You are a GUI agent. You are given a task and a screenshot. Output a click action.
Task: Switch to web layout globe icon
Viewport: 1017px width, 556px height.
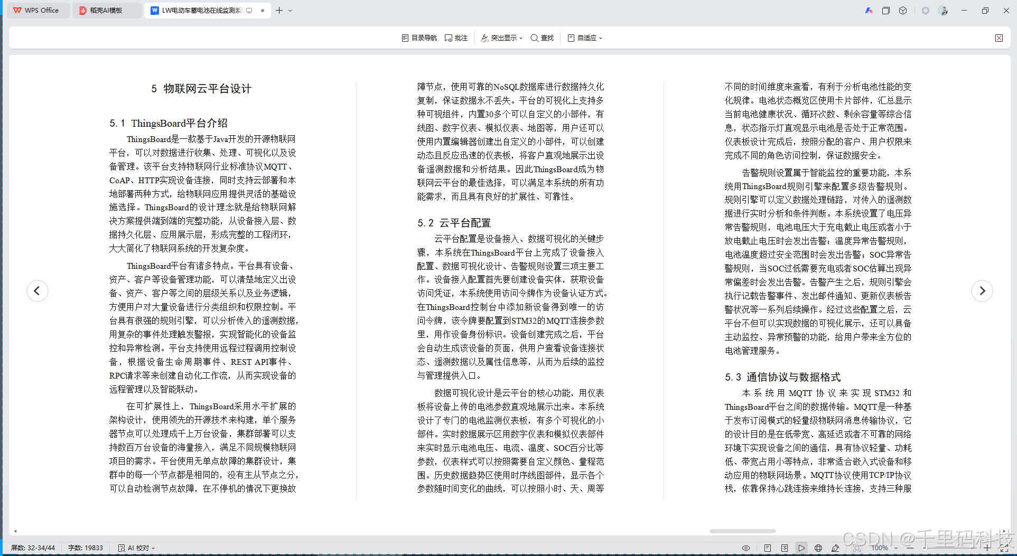818,548
